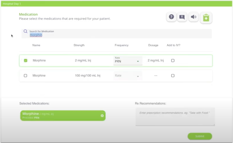Select the Morphine 100 mg/100 mL checkbox
The height and width of the screenshot is (143, 233).
pyautogui.click(x=26, y=75)
